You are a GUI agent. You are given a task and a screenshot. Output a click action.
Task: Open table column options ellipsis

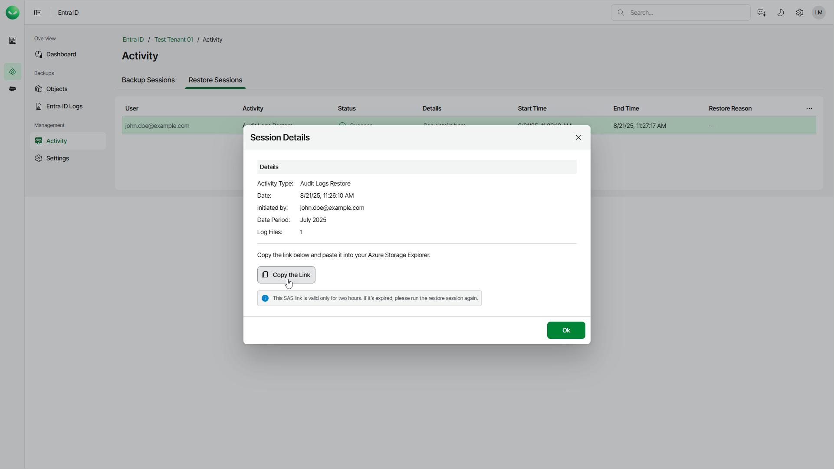(809, 108)
